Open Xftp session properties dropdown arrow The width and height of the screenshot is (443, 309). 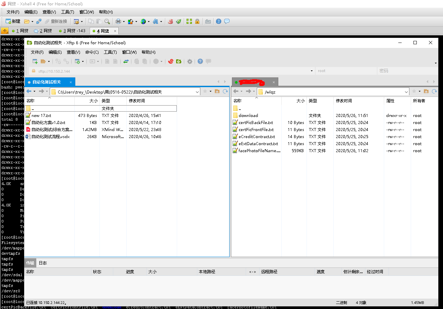(83, 61)
